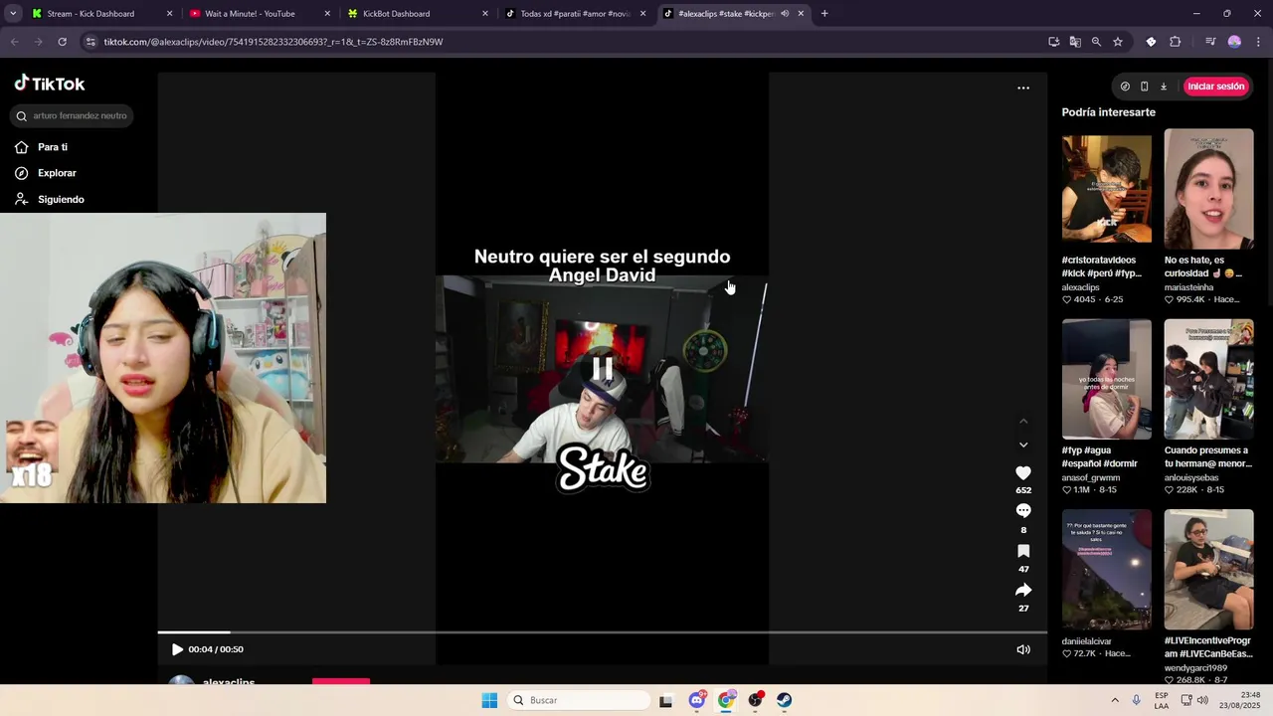This screenshot has height=716, width=1273.
Task: Click the get app phone icon
Action: (1144, 87)
